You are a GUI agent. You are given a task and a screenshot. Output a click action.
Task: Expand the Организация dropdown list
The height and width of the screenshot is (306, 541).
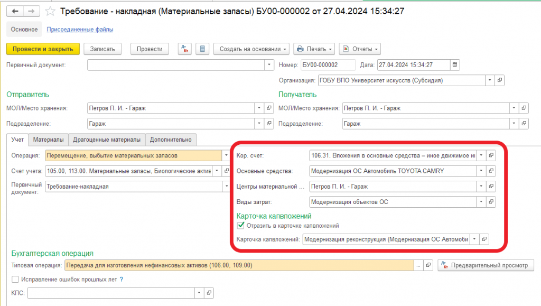pos(490,80)
